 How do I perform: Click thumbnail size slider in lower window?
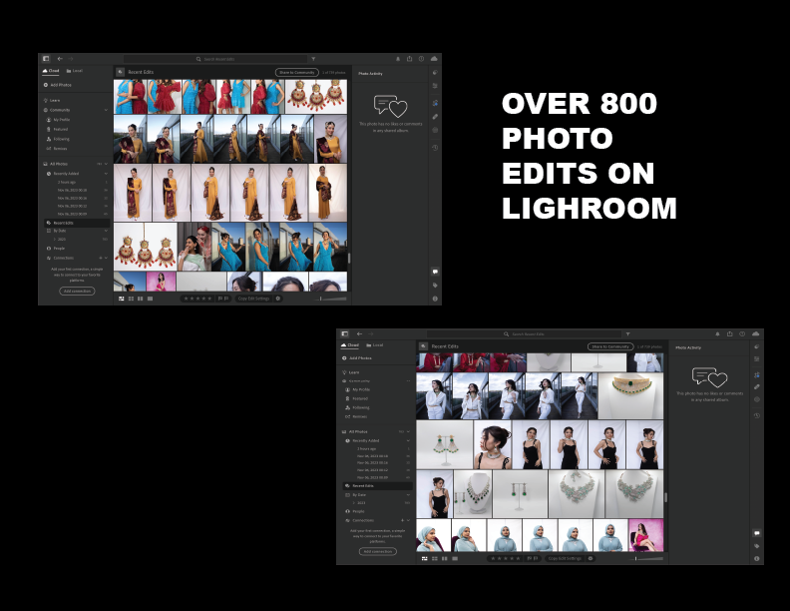(x=647, y=558)
